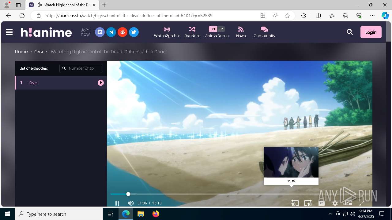This screenshot has height=220, width=392.
Task: Add this page to favorites
Action: (287, 16)
